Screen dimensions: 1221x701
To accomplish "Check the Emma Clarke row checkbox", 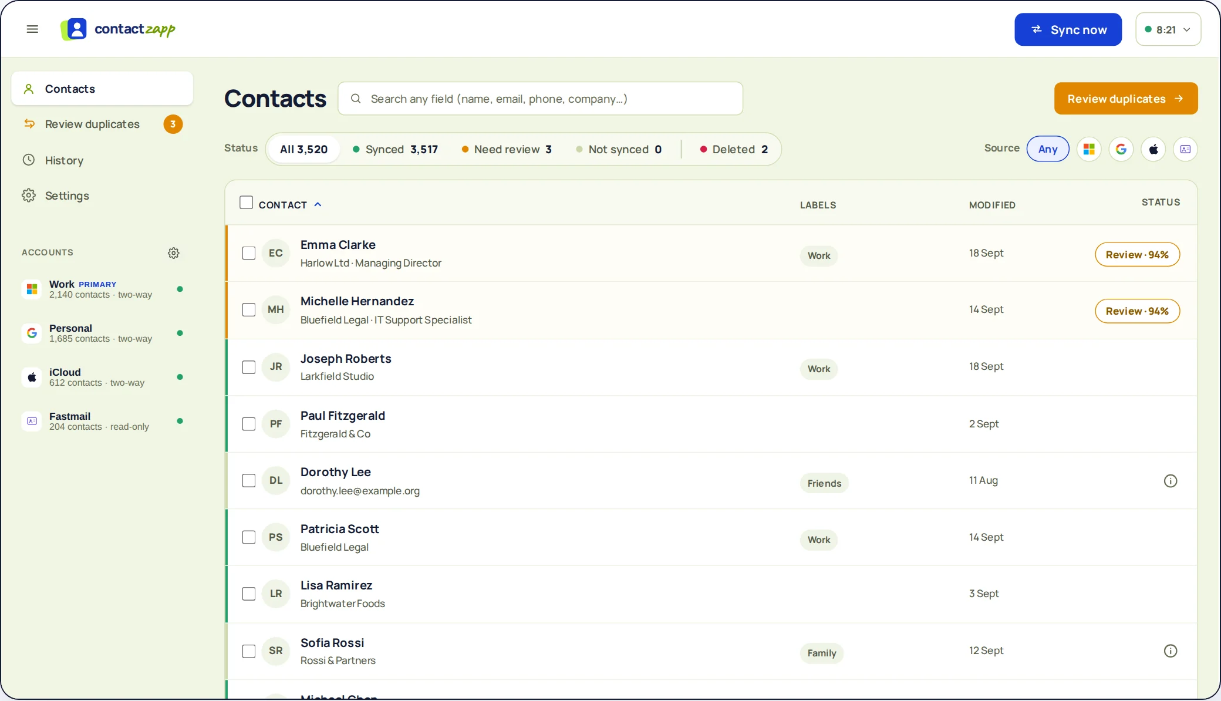I will pos(249,253).
